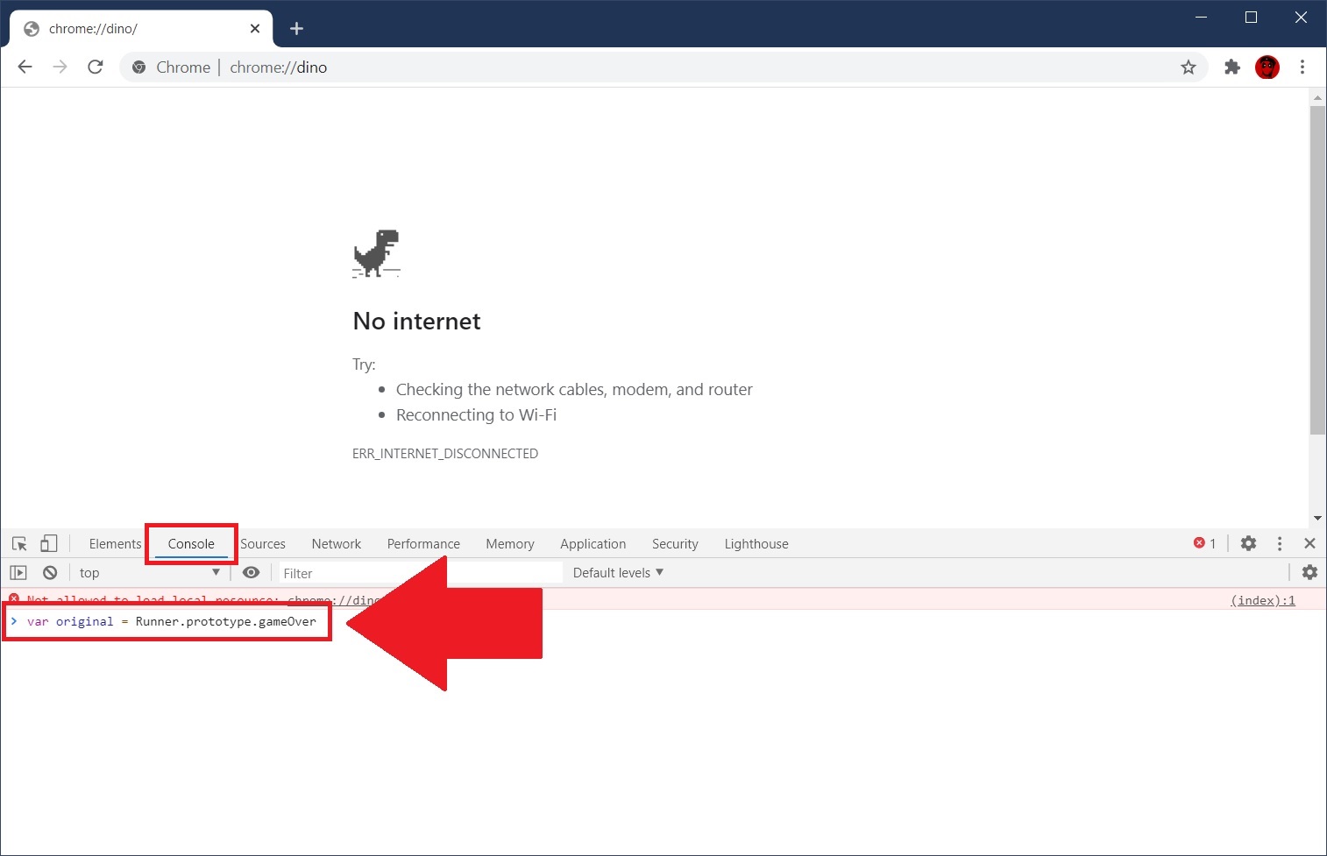Open the Default levels dropdown
Image resolution: width=1327 pixels, height=856 pixels.
click(618, 573)
